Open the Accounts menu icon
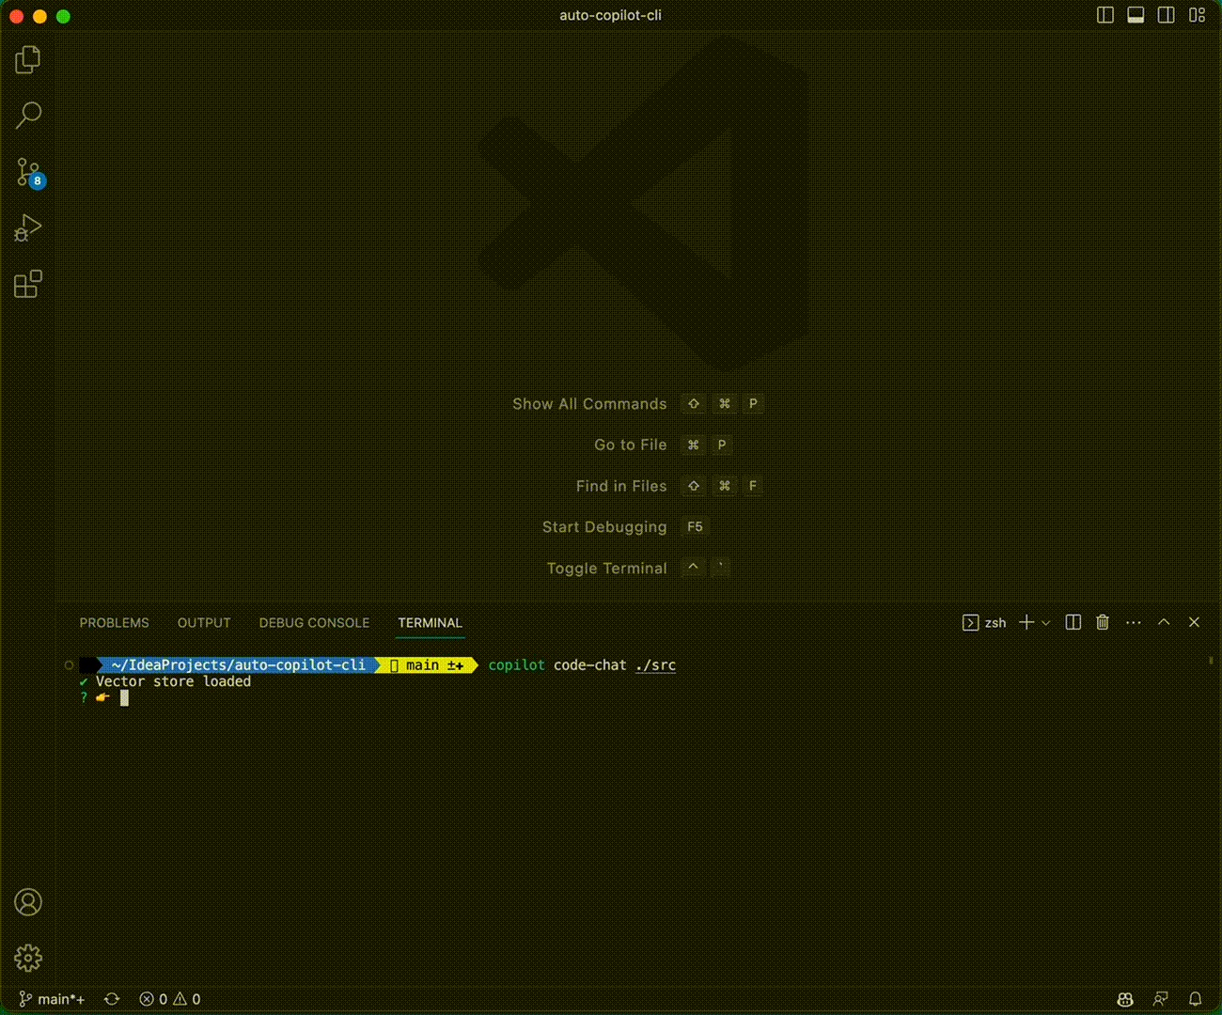The height and width of the screenshot is (1015, 1222). pyautogui.click(x=28, y=902)
